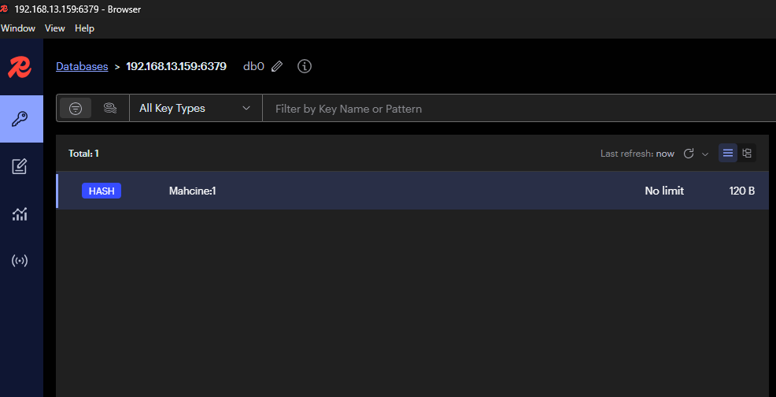
Task: Select the filter by pattern mode icon
Action: click(76, 108)
